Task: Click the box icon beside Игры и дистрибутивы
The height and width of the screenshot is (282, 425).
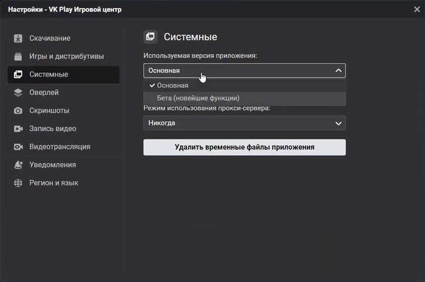Action: [x=18, y=56]
